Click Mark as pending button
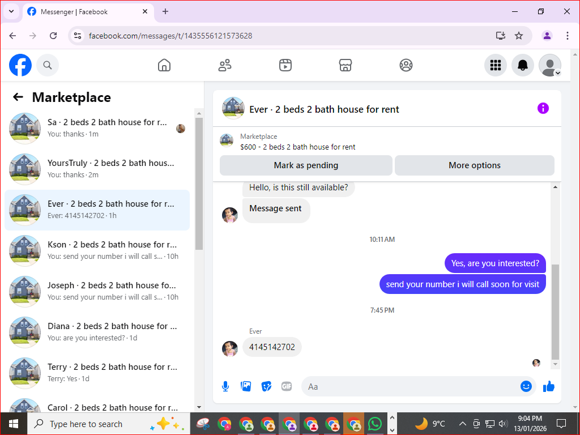580x435 pixels. 306,165
